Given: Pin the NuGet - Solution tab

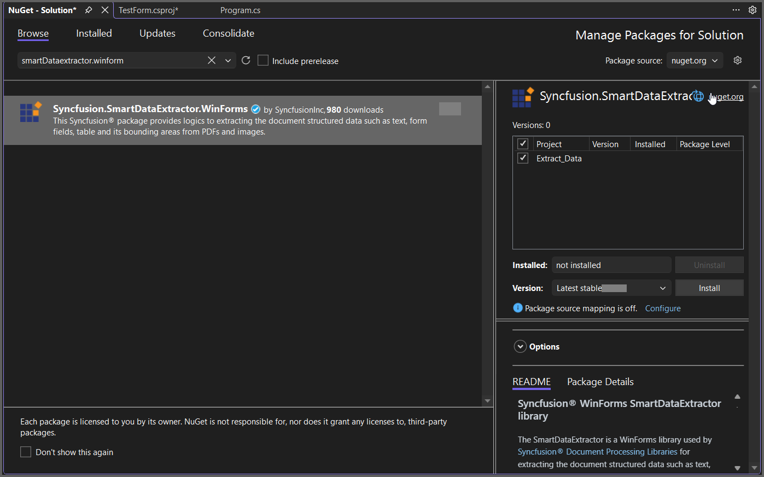Looking at the screenshot, I should point(89,10).
